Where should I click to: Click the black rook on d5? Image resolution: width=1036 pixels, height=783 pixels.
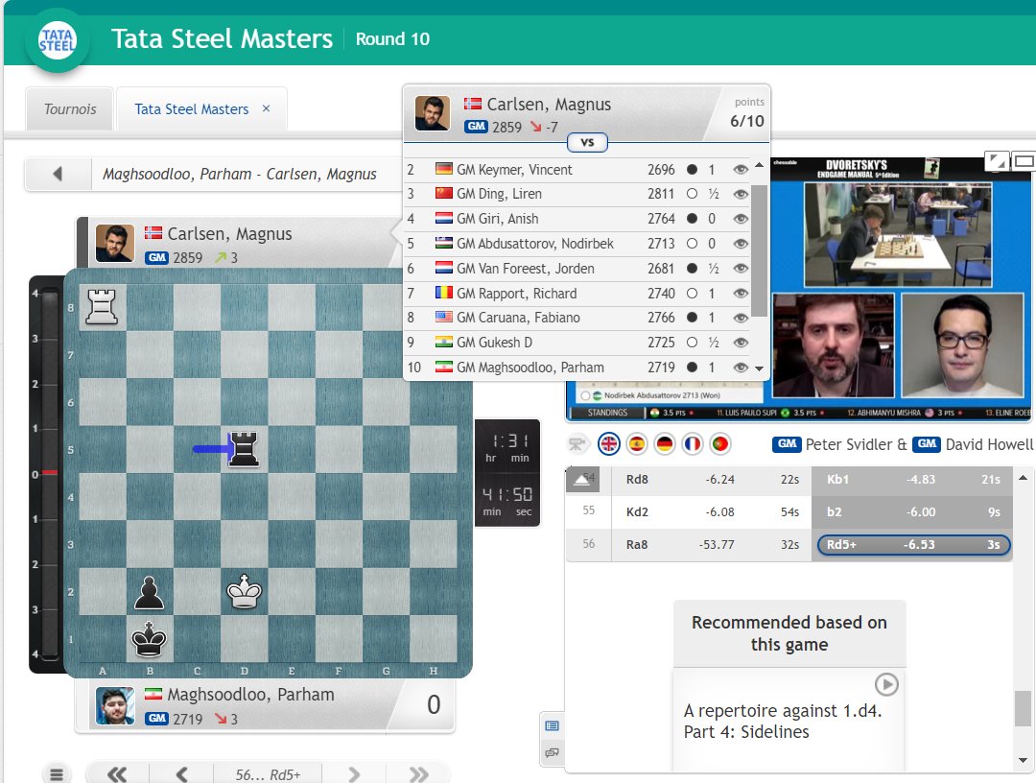(x=244, y=449)
